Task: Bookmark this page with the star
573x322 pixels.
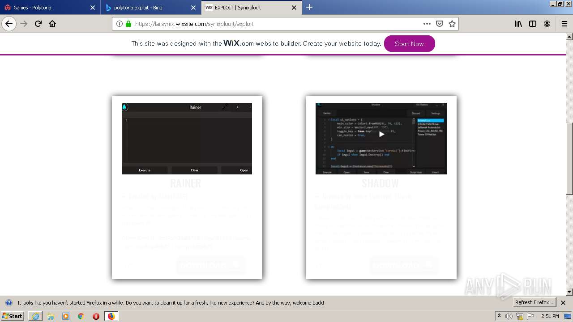Action: [x=452, y=24]
